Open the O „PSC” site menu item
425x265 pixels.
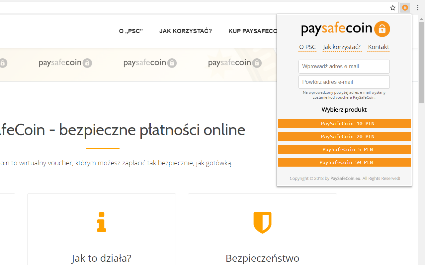(131, 31)
